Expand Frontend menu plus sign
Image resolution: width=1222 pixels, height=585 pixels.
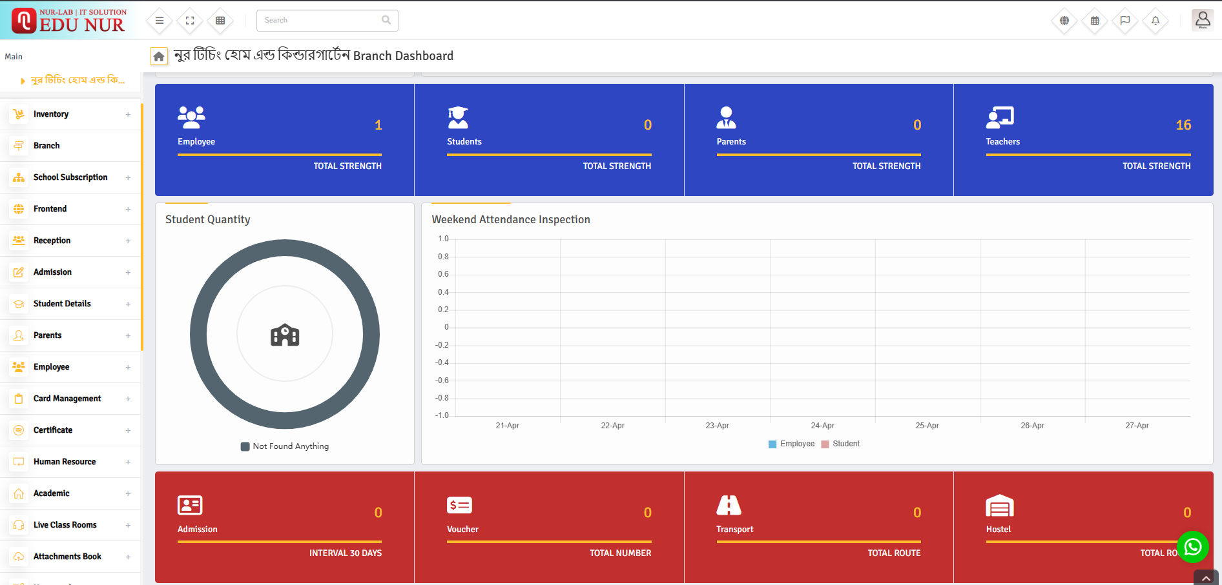128,210
